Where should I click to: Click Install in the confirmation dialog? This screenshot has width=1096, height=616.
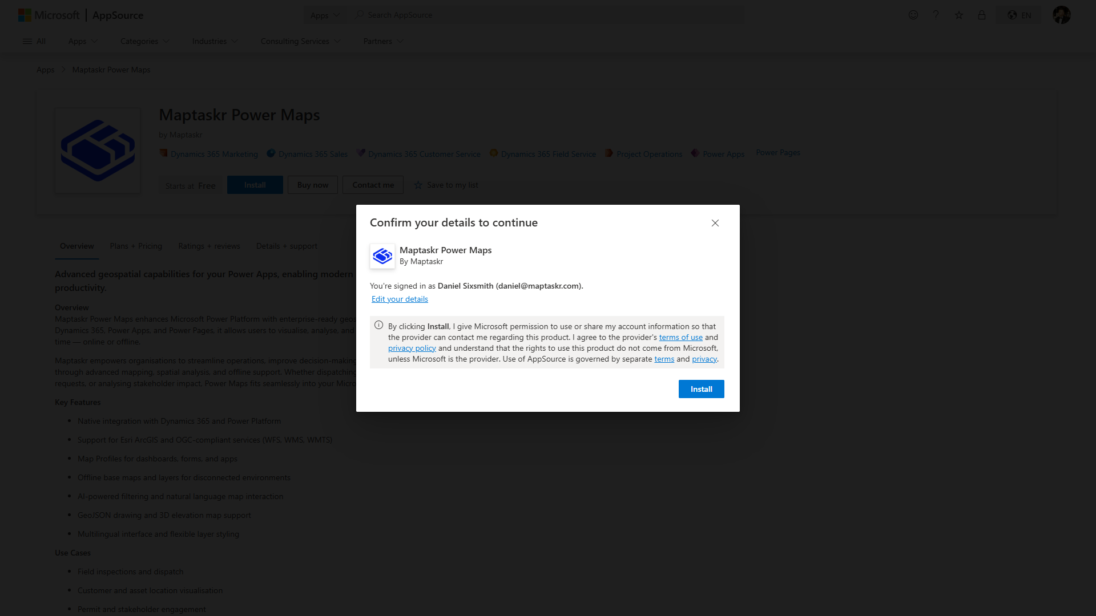[701, 388]
